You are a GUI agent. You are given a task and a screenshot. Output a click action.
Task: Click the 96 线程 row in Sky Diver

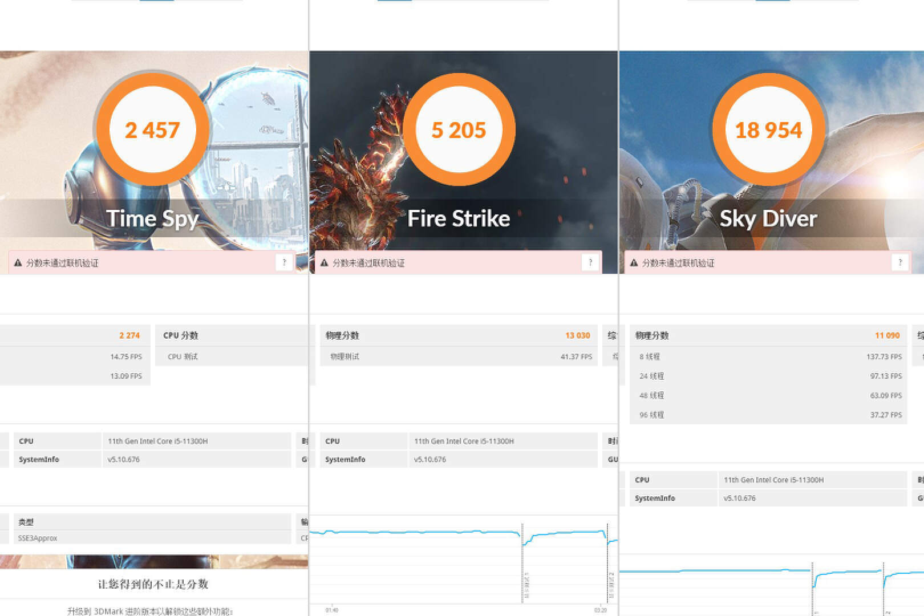(768, 415)
